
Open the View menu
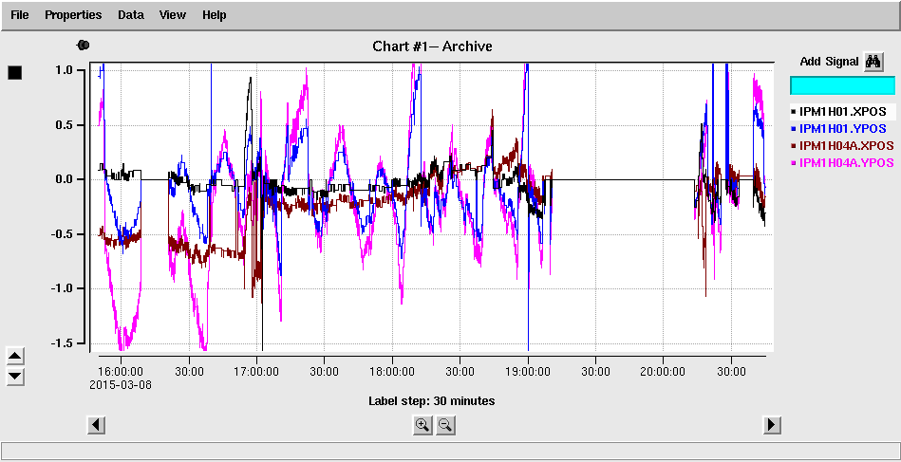(173, 15)
